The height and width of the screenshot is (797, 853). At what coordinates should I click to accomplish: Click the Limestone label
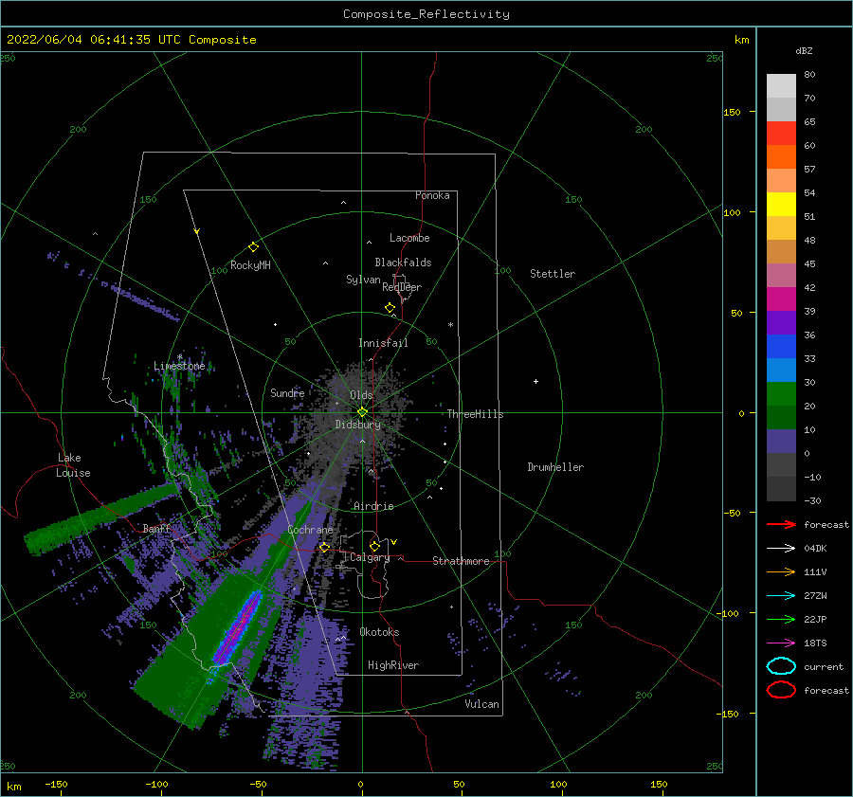tap(179, 366)
